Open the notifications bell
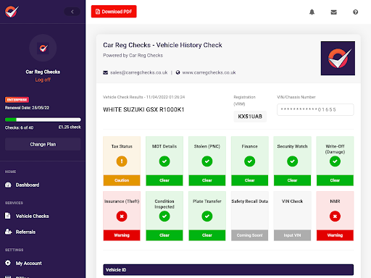 click(312, 12)
